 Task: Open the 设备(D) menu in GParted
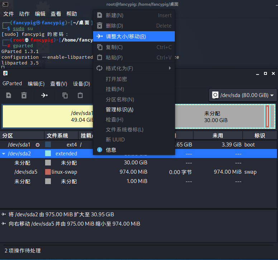click(x=82, y=84)
